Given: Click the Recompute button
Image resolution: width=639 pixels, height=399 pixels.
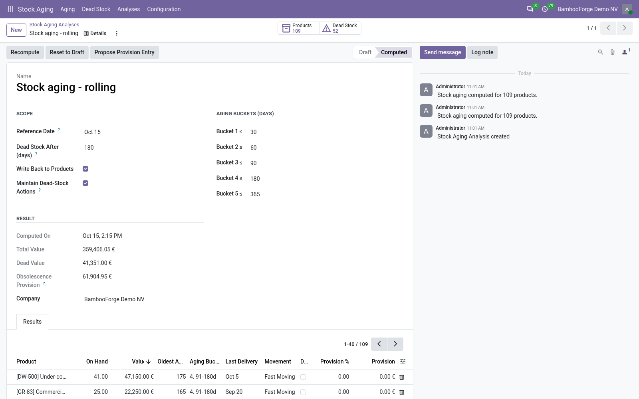Looking at the screenshot, I should pyautogui.click(x=25, y=52).
